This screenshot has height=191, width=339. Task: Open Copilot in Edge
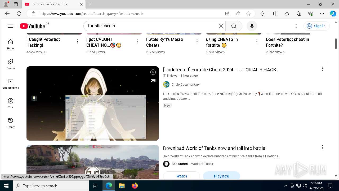[x=333, y=14]
